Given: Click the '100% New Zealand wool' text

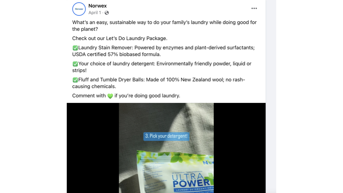Looking at the screenshot, I should pos(192,80).
